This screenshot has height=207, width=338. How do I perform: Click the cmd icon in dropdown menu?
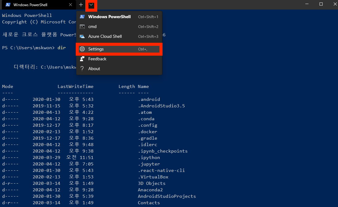coord(82,27)
